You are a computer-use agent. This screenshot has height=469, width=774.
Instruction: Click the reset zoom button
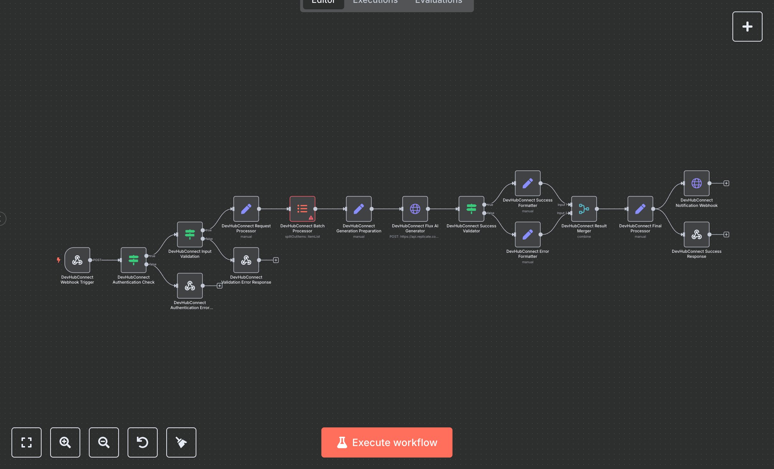143,442
